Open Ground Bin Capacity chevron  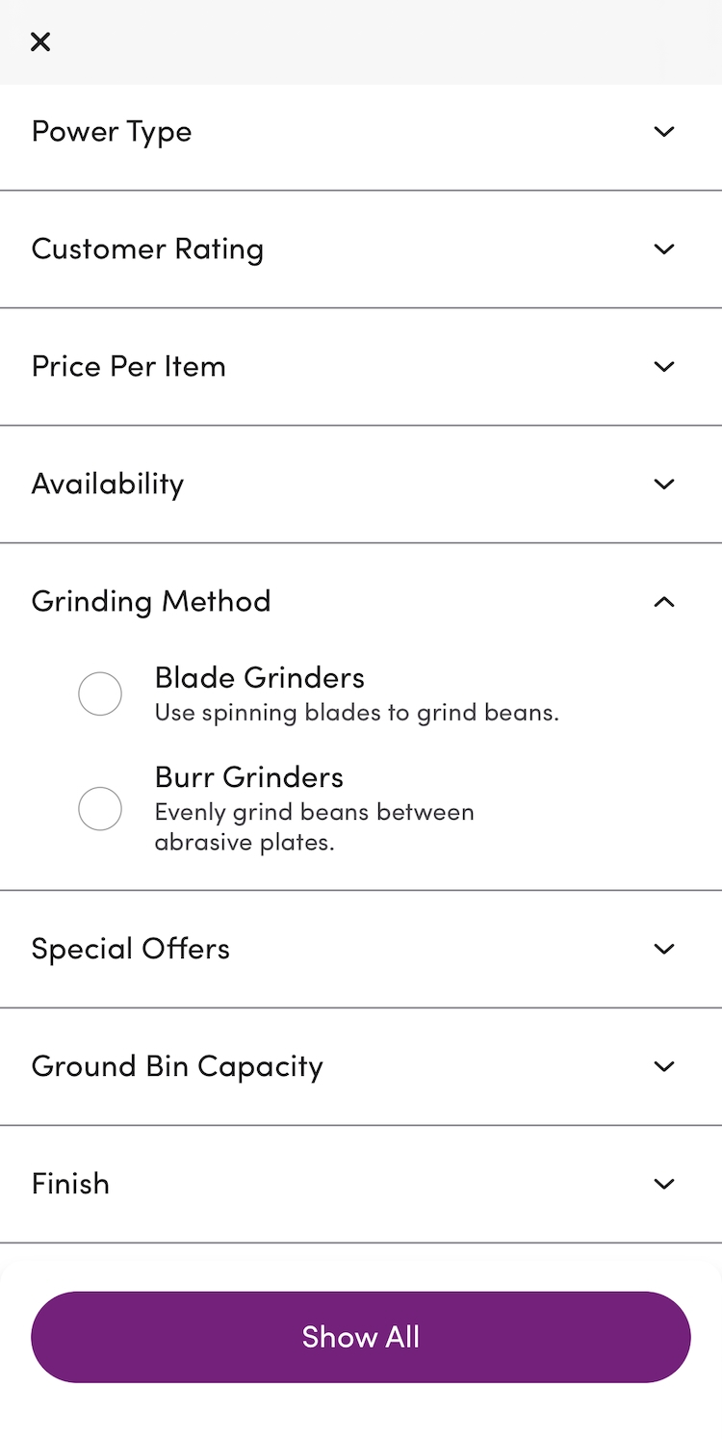point(664,1066)
